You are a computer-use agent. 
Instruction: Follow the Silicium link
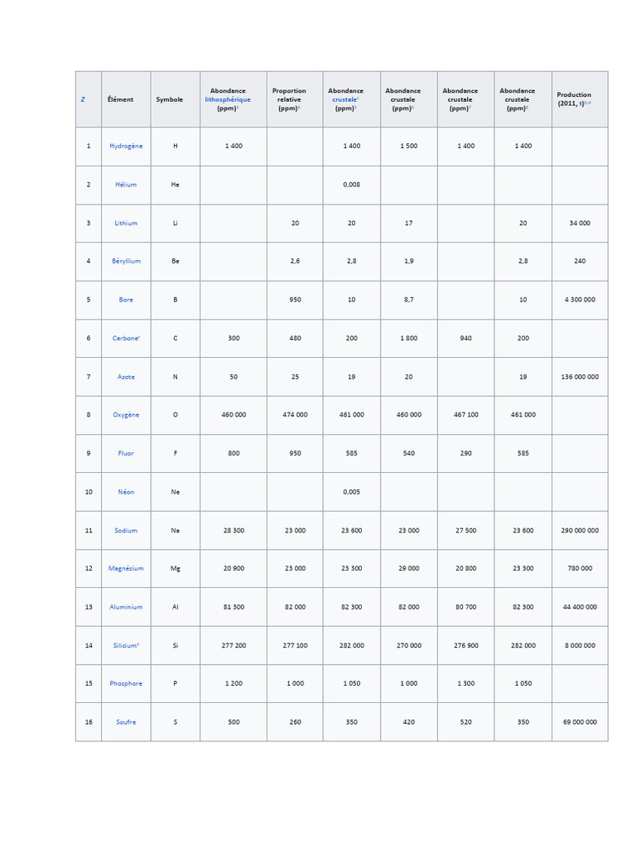click(x=124, y=645)
